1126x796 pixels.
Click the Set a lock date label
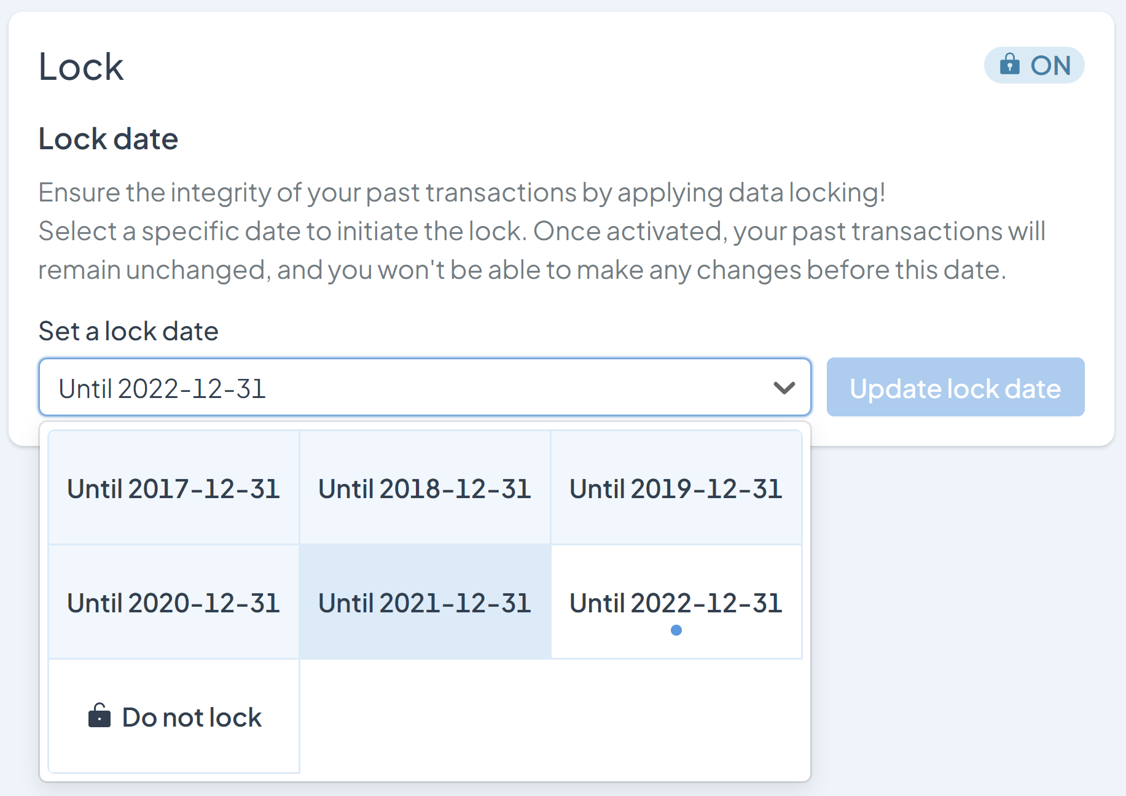(128, 331)
